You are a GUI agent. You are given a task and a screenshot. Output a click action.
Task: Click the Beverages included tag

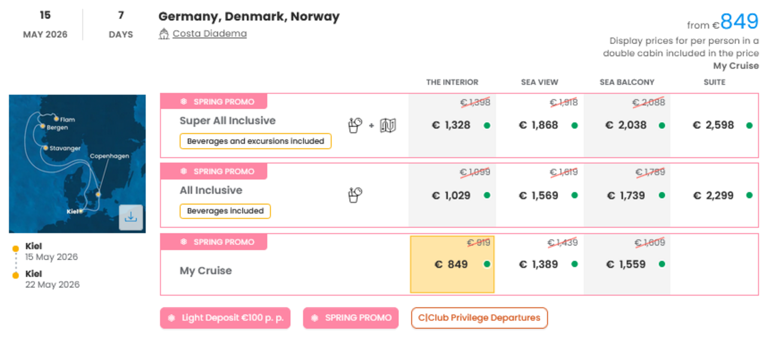[225, 211]
